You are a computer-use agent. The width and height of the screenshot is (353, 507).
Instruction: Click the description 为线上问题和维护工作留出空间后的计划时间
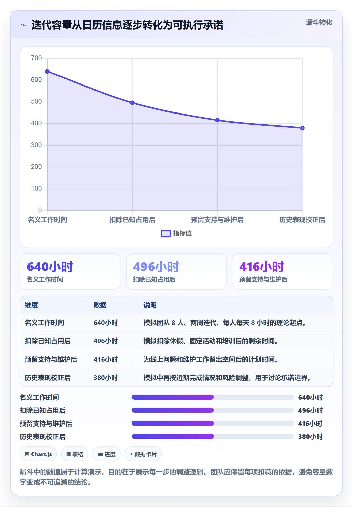(x=211, y=359)
